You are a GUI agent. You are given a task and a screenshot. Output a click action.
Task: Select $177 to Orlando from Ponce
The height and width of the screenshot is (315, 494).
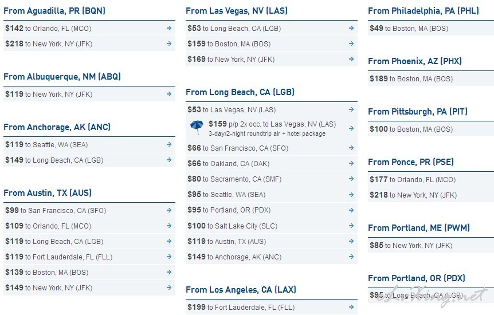431,180
